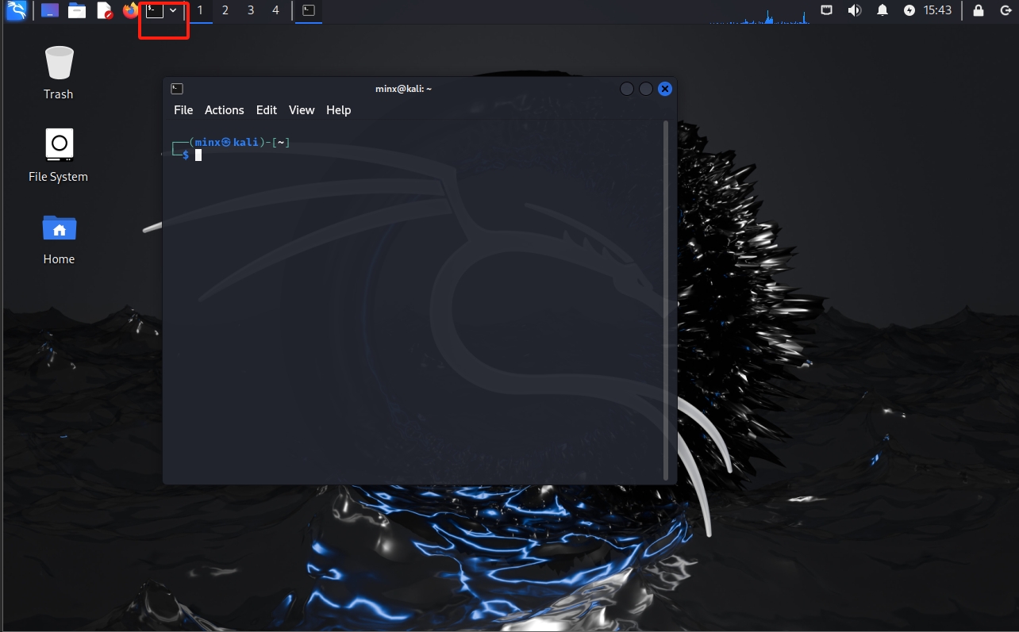Switch to workspace 2

[x=225, y=10]
